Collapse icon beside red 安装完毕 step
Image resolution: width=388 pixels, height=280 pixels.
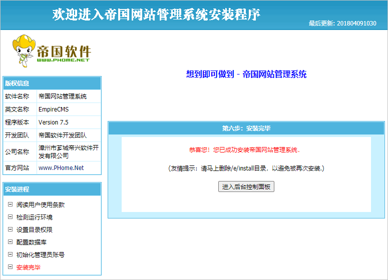tap(10, 267)
